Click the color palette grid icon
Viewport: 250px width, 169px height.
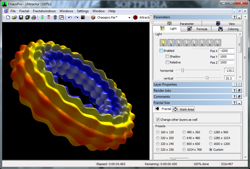click(x=83, y=17)
